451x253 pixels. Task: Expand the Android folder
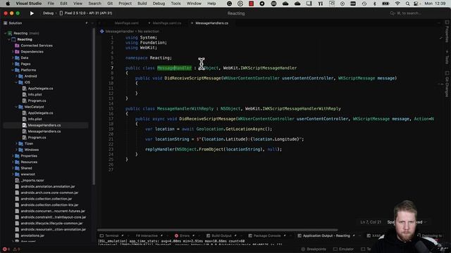pos(16,77)
